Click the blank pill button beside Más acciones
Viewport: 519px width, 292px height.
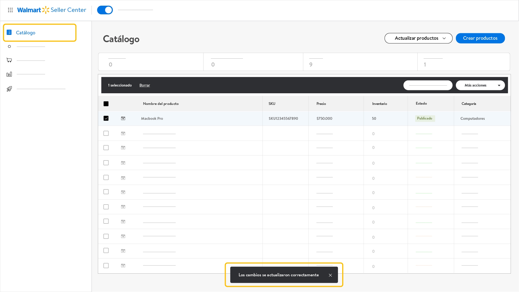428,85
